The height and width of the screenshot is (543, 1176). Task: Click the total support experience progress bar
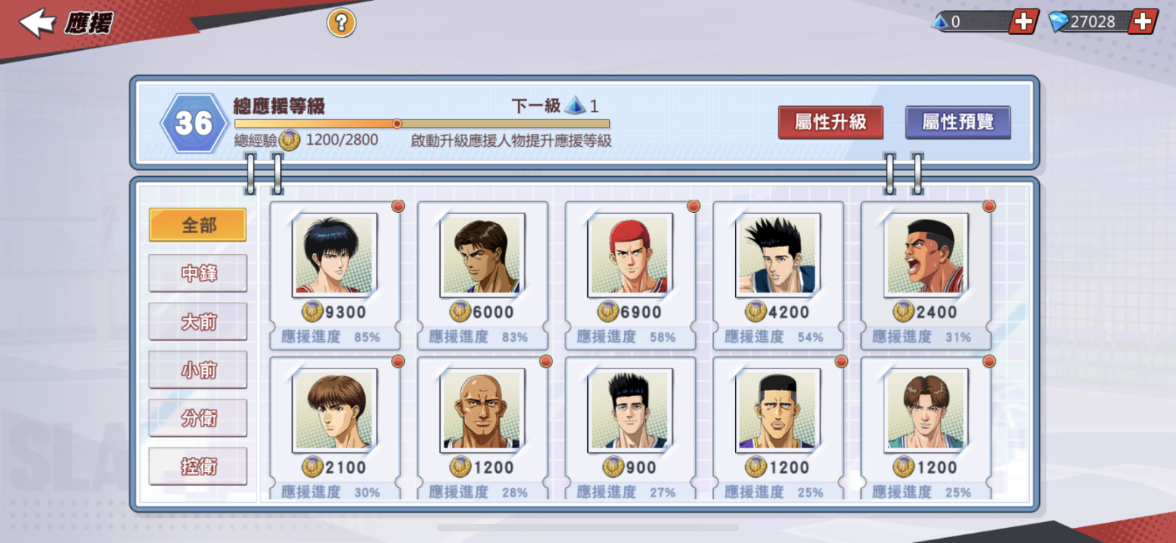pos(422,124)
